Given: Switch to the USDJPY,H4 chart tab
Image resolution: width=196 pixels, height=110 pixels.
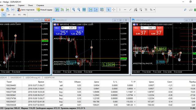Looking at the screenshot, I should pos(49,78).
